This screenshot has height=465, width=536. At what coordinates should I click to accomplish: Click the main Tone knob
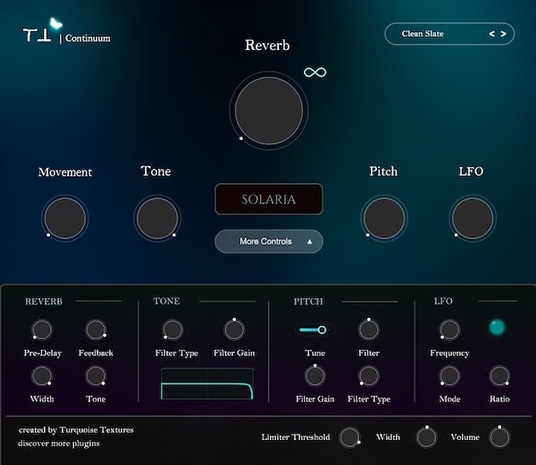click(x=157, y=219)
